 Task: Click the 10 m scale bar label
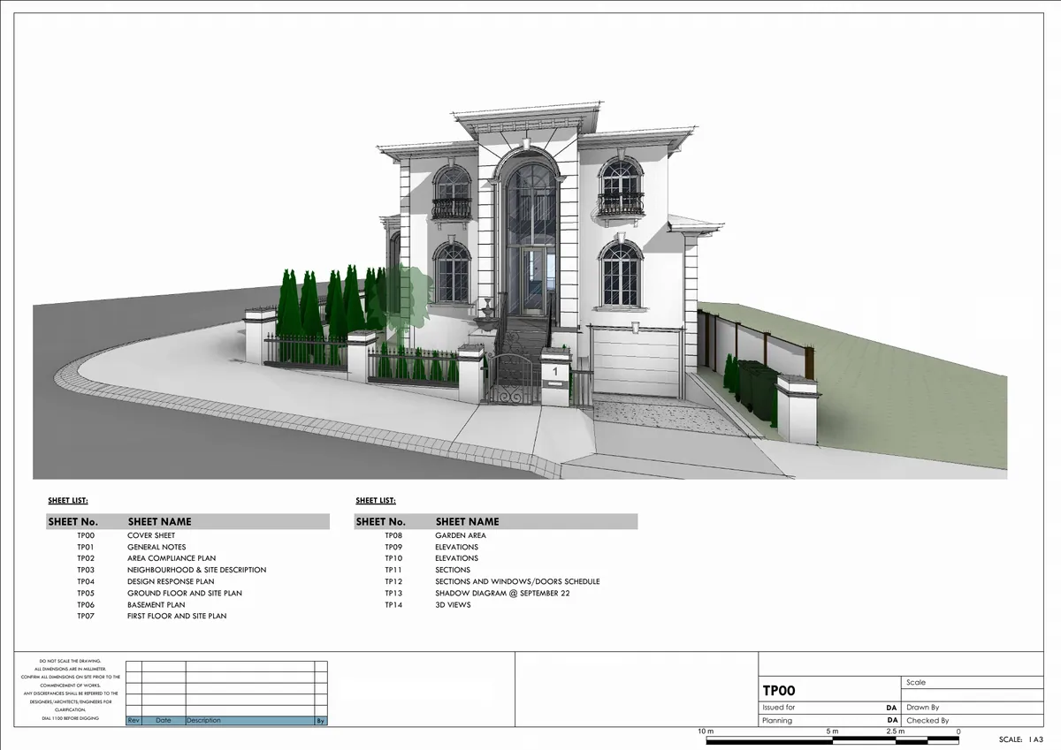705,731
